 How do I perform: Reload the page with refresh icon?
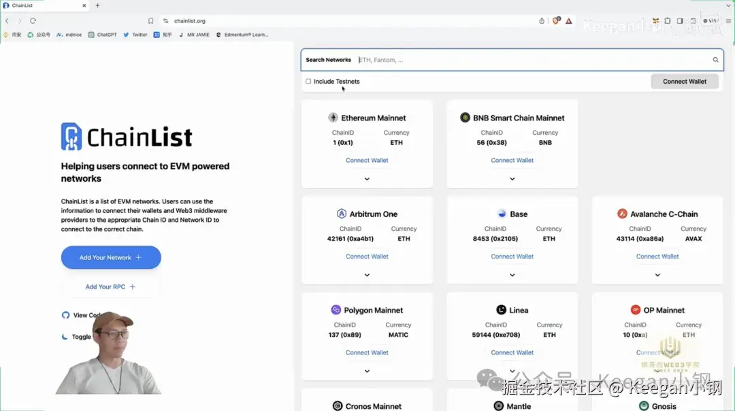(33, 20)
